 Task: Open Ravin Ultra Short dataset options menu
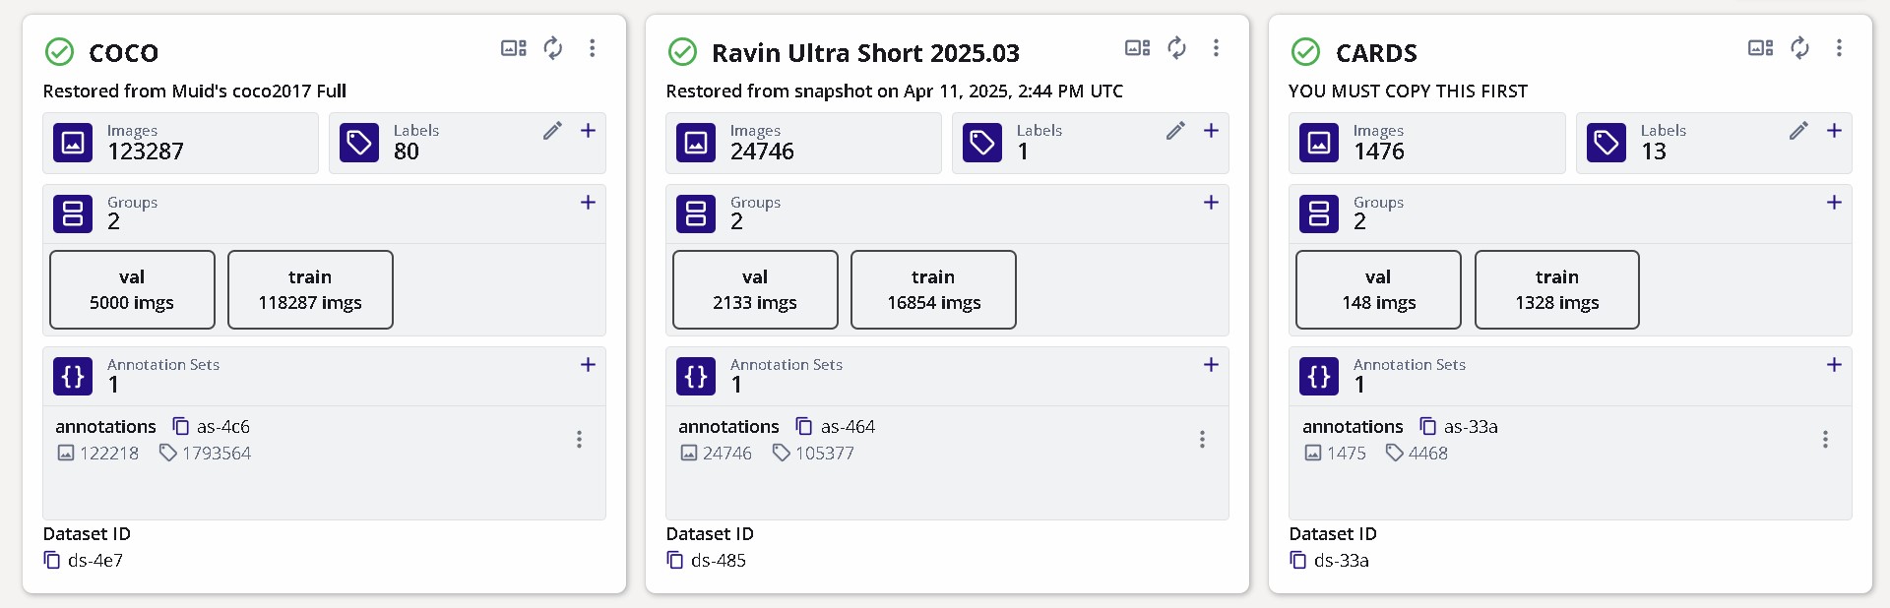coord(1216,47)
